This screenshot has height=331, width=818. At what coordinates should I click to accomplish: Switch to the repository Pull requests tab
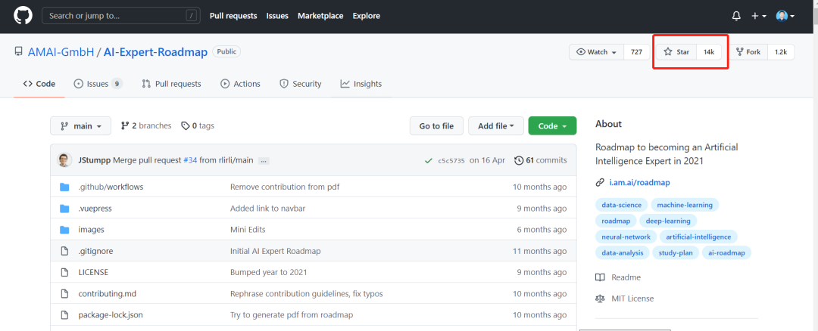pyautogui.click(x=171, y=84)
